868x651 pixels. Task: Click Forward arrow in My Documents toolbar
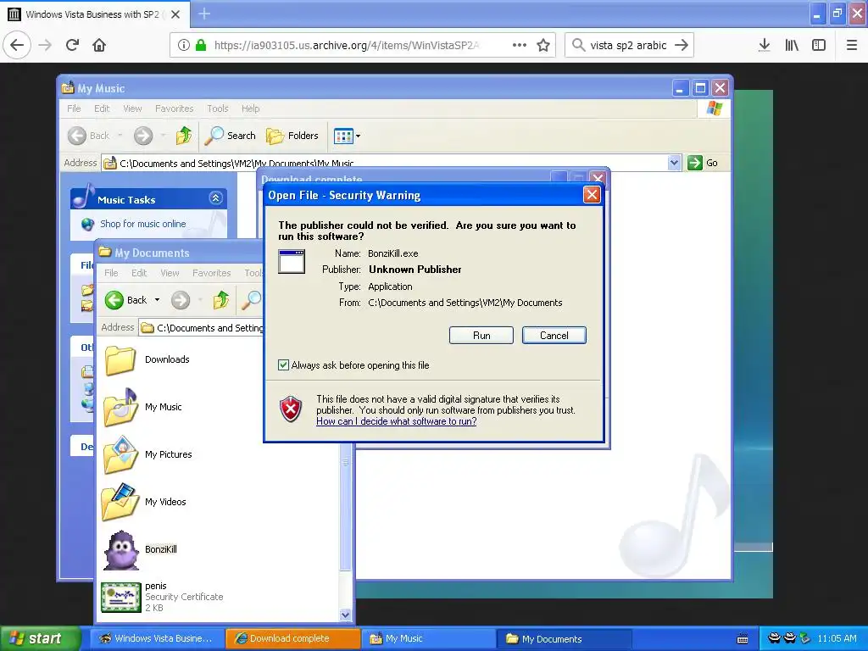pos(181,300)
